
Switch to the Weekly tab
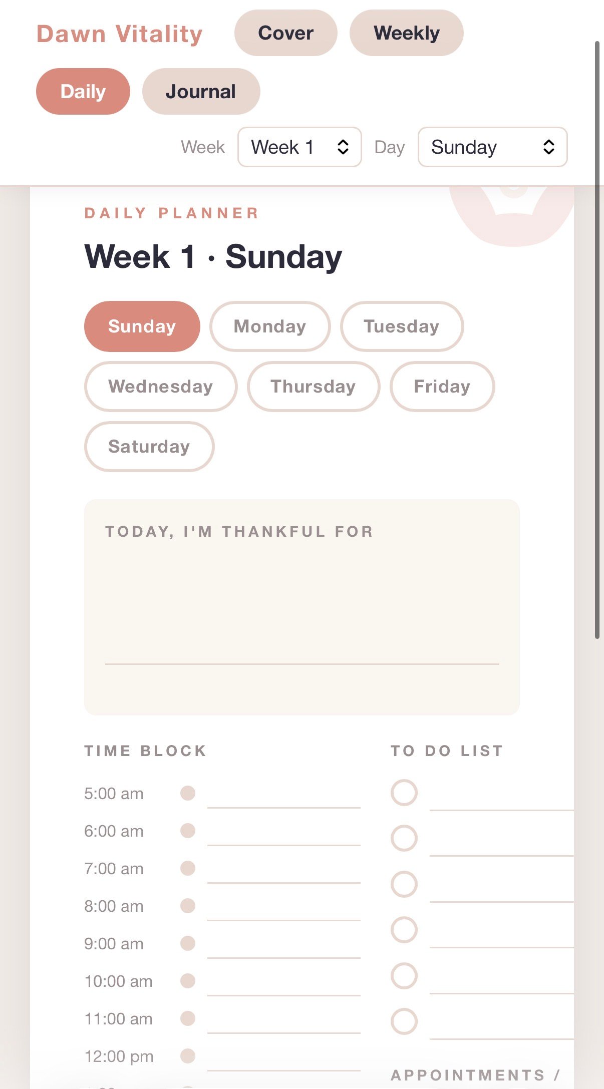tap(407, 33)
